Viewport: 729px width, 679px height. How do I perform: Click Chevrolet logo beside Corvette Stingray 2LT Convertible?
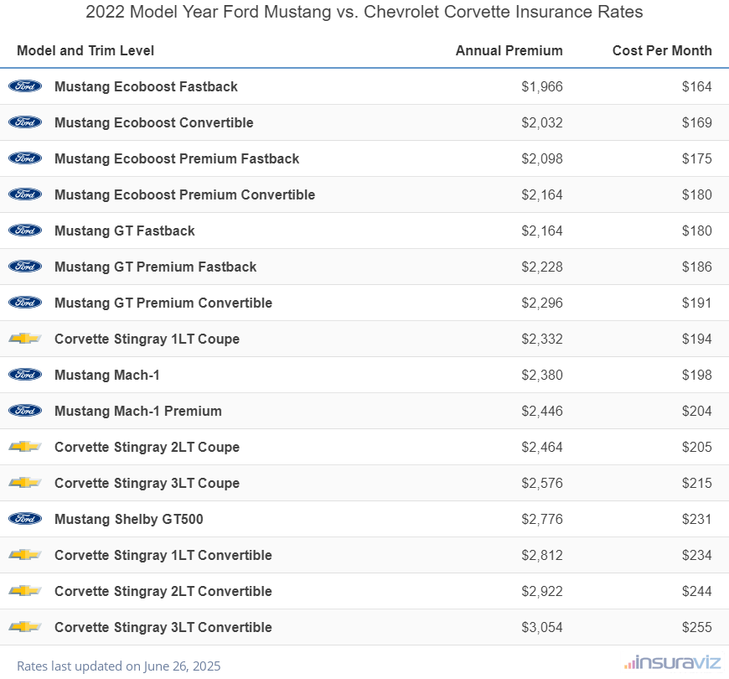click(25, 591)
